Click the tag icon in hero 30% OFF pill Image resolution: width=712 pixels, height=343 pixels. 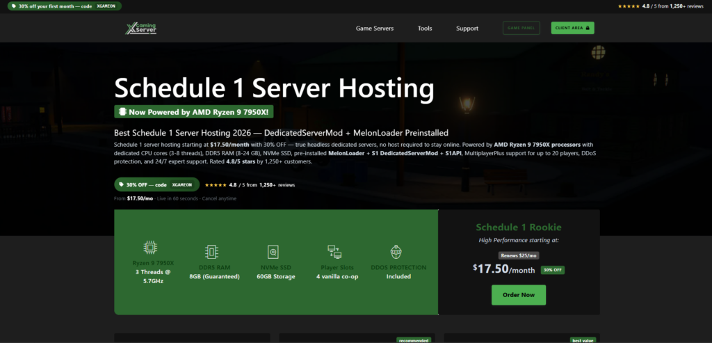121,185
